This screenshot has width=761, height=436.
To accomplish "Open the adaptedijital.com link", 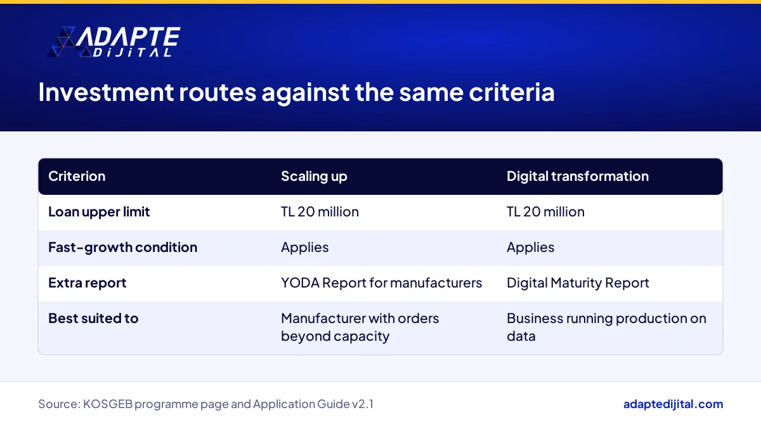I will [673, 404].
